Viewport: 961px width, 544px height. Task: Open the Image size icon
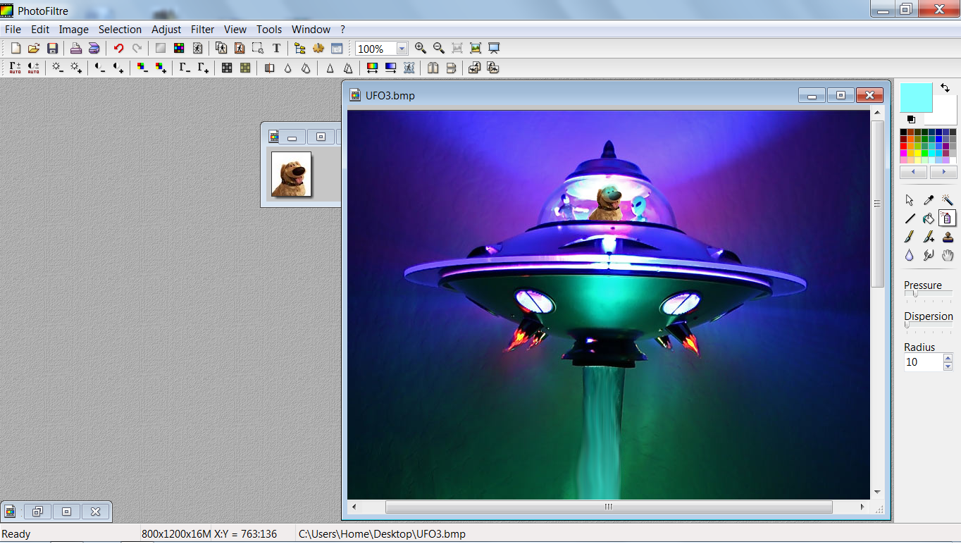point(221,48)
